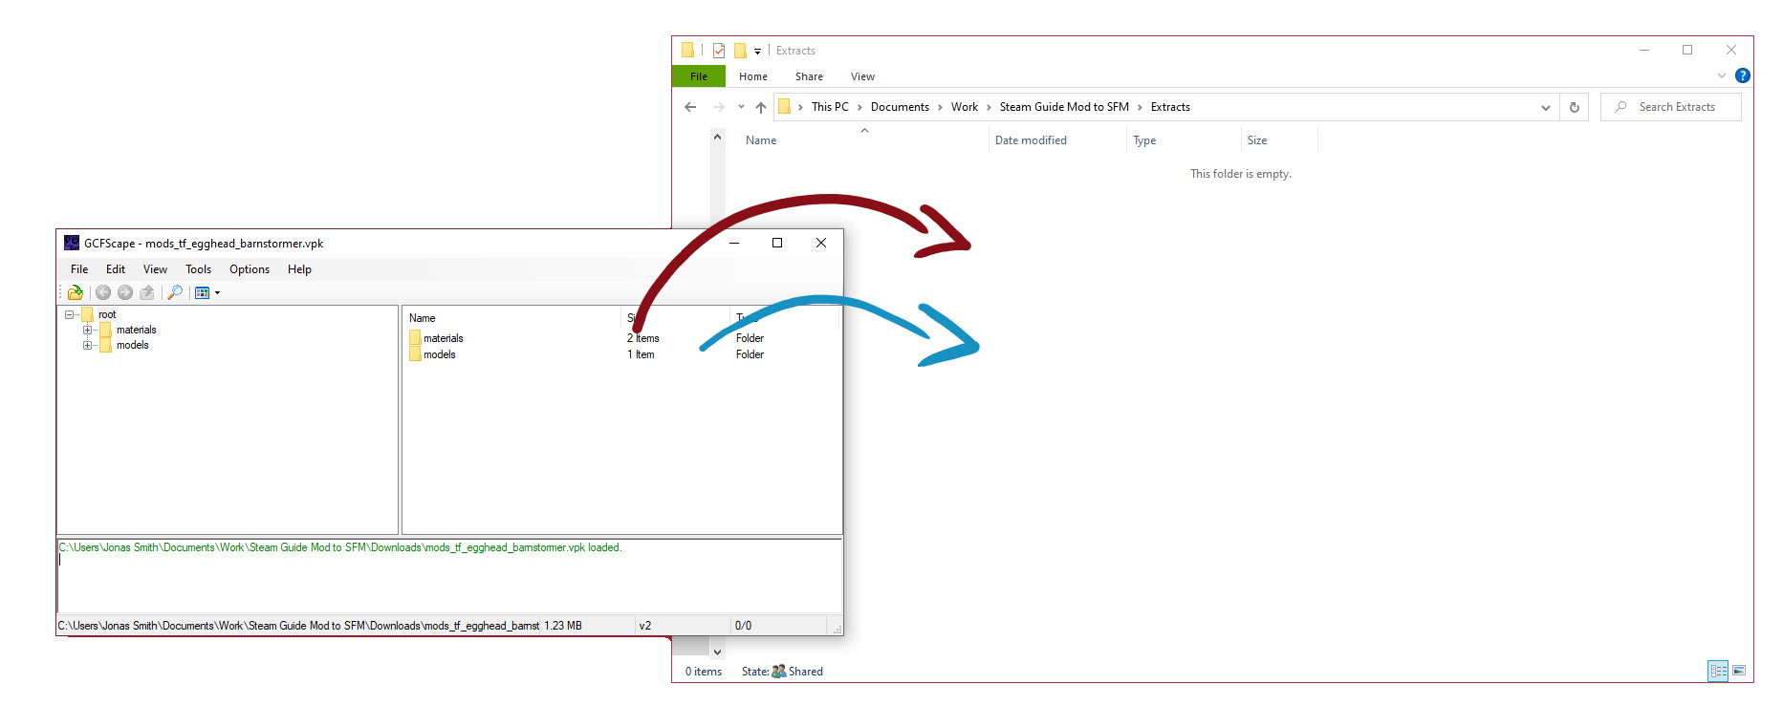The width and height of the screenshot is (1783, 706).
Task: Expand the Explorer ribbon chevron
Action: (x=1722, y=75)
